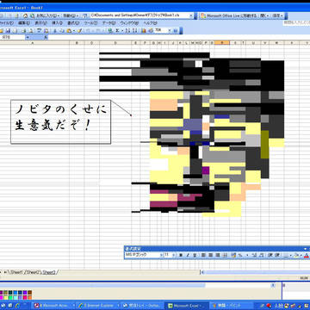Toggle Align Left
The width and height of the screenshot is (310, 310).
click(203, 255)
